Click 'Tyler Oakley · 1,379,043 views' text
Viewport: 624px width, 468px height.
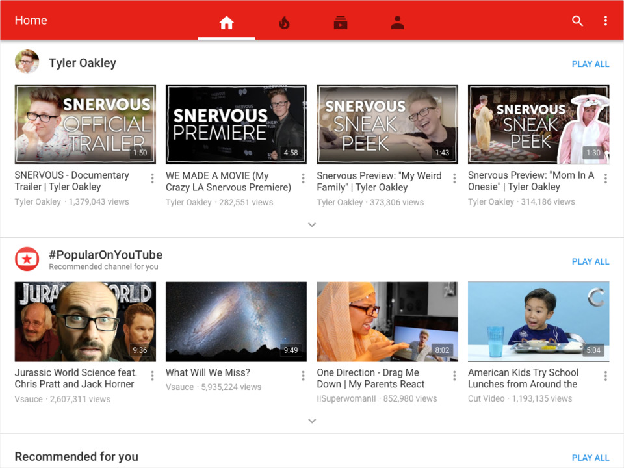coord(71,201)
